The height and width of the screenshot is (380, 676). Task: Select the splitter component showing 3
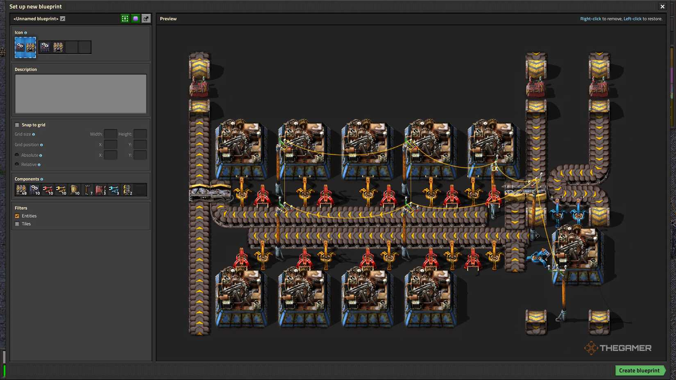(100, 190)
